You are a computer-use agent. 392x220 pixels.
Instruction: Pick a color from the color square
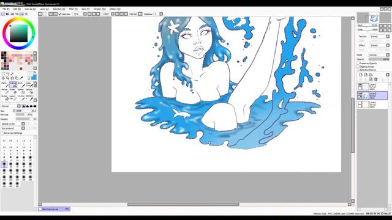pyautogui.click(x=19, y=34)
